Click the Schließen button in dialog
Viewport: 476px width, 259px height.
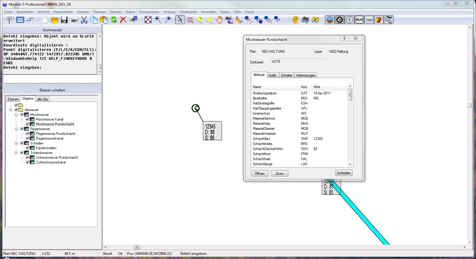click(343, 173)
